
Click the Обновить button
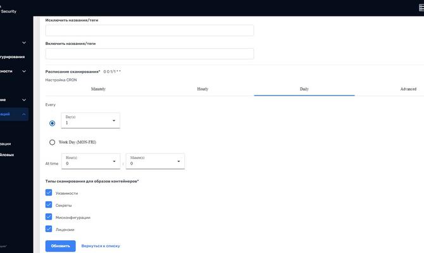pos(60,246)
